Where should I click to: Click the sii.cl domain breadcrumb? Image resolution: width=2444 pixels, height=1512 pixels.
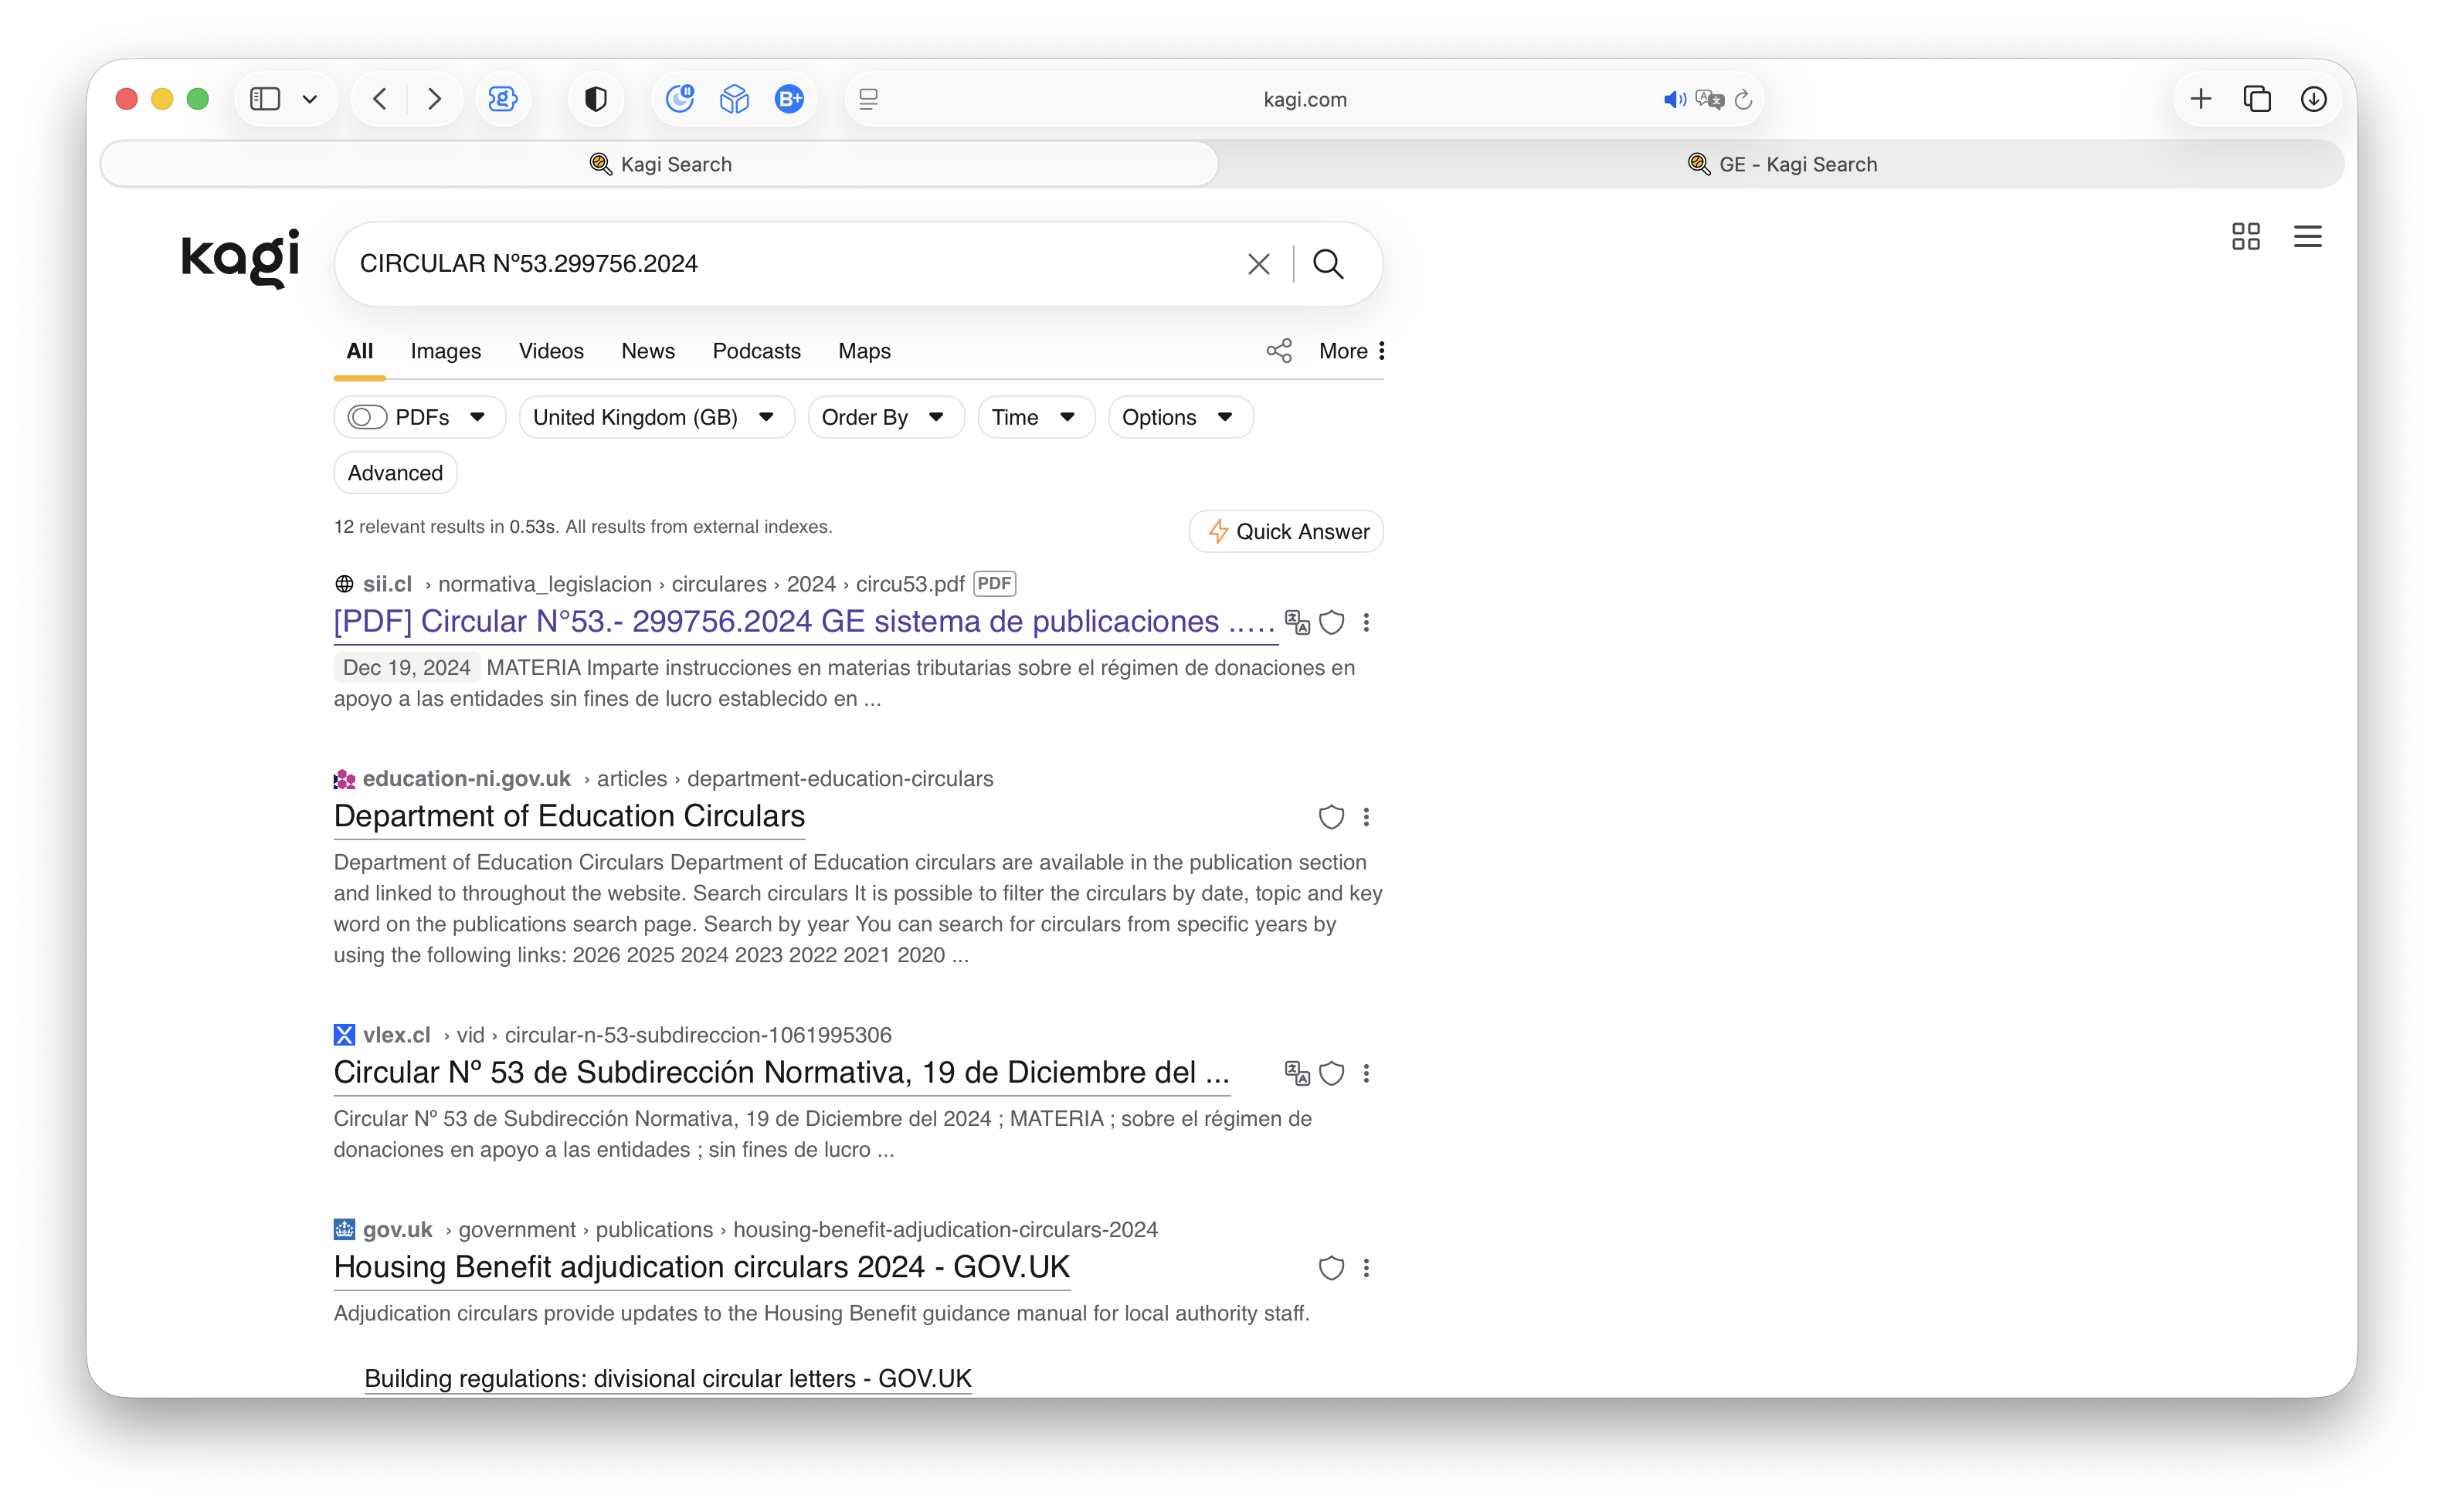coord(387,584)
